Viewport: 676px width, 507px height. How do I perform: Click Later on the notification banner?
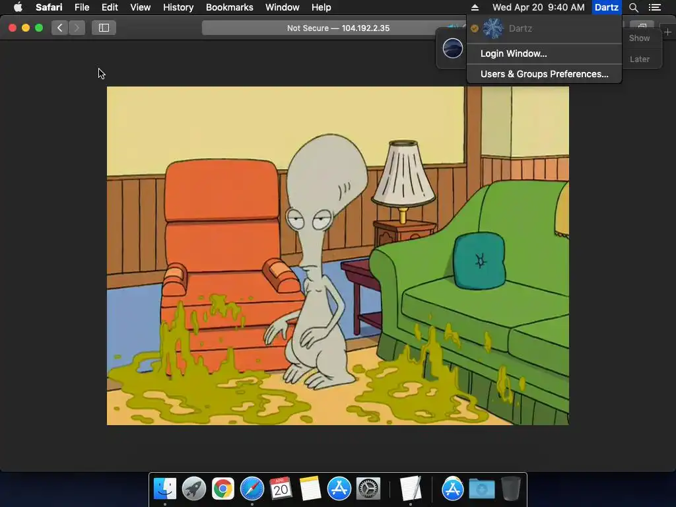pyautogui.click(x=639, y=59)
